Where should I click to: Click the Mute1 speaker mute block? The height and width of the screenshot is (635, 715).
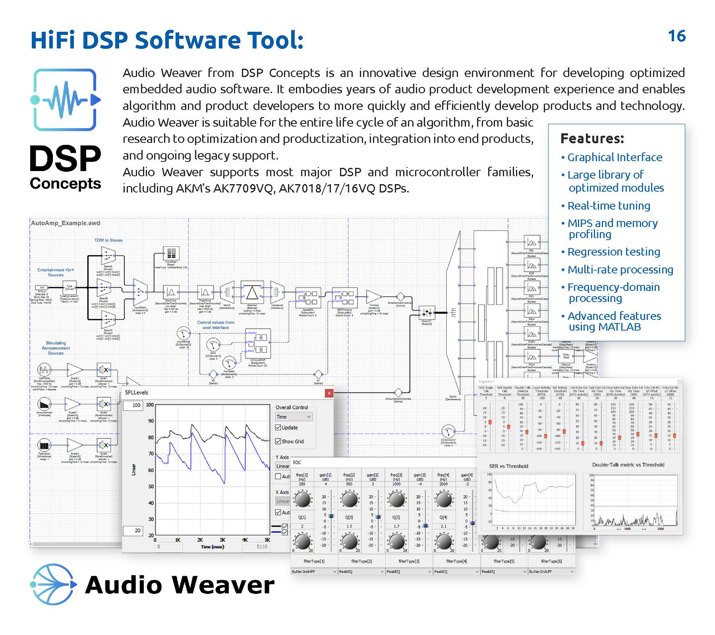[104, 370]
